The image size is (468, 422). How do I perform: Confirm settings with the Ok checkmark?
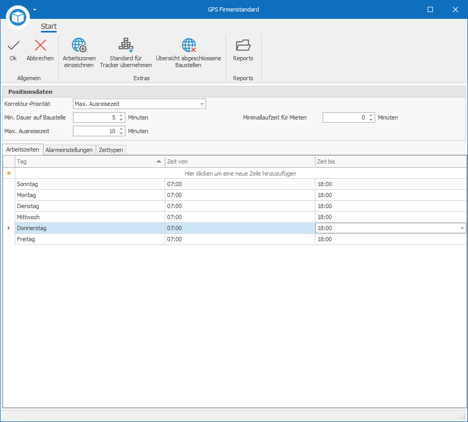point(13,50)
